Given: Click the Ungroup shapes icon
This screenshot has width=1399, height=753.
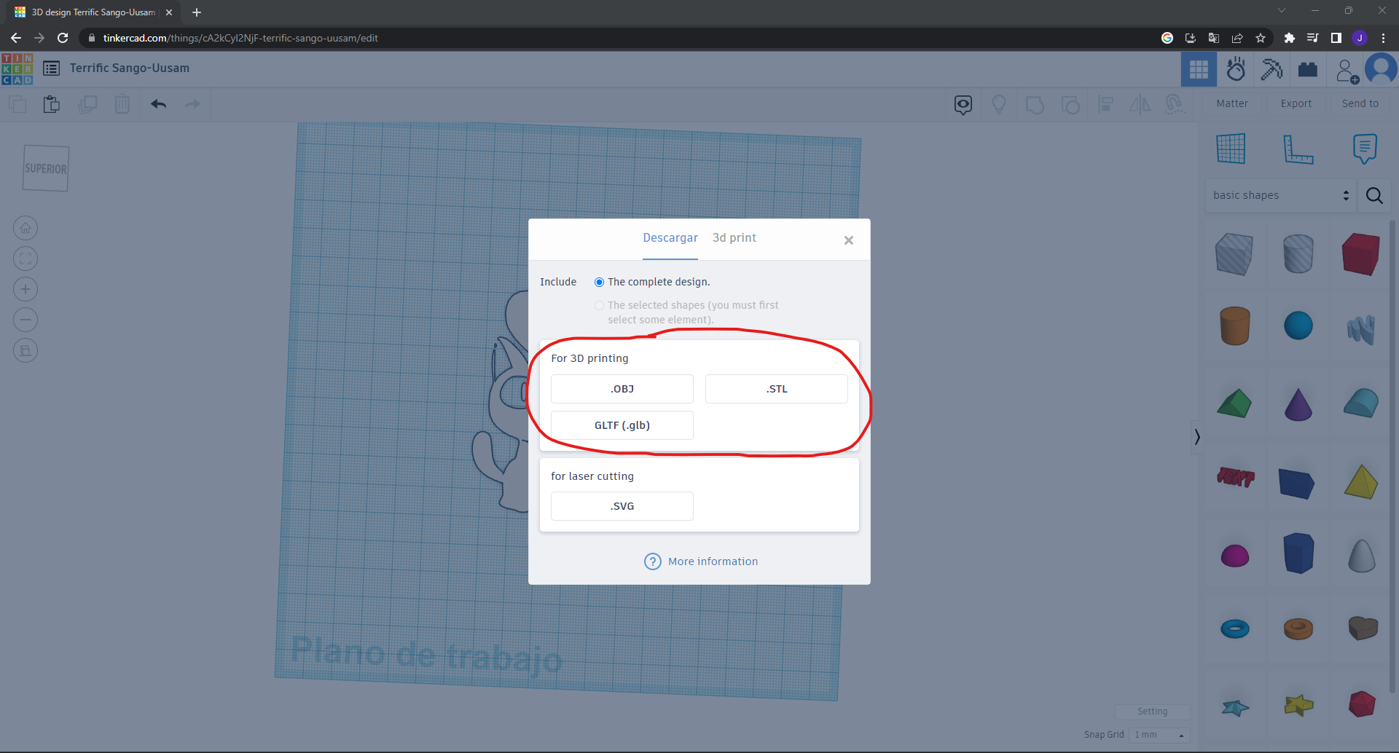Looking at the screenshot, I should coord(1070,105).
